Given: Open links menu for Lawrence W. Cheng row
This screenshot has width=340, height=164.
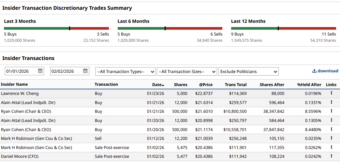Looking at the screenshot, I should [x=331, y=93].
